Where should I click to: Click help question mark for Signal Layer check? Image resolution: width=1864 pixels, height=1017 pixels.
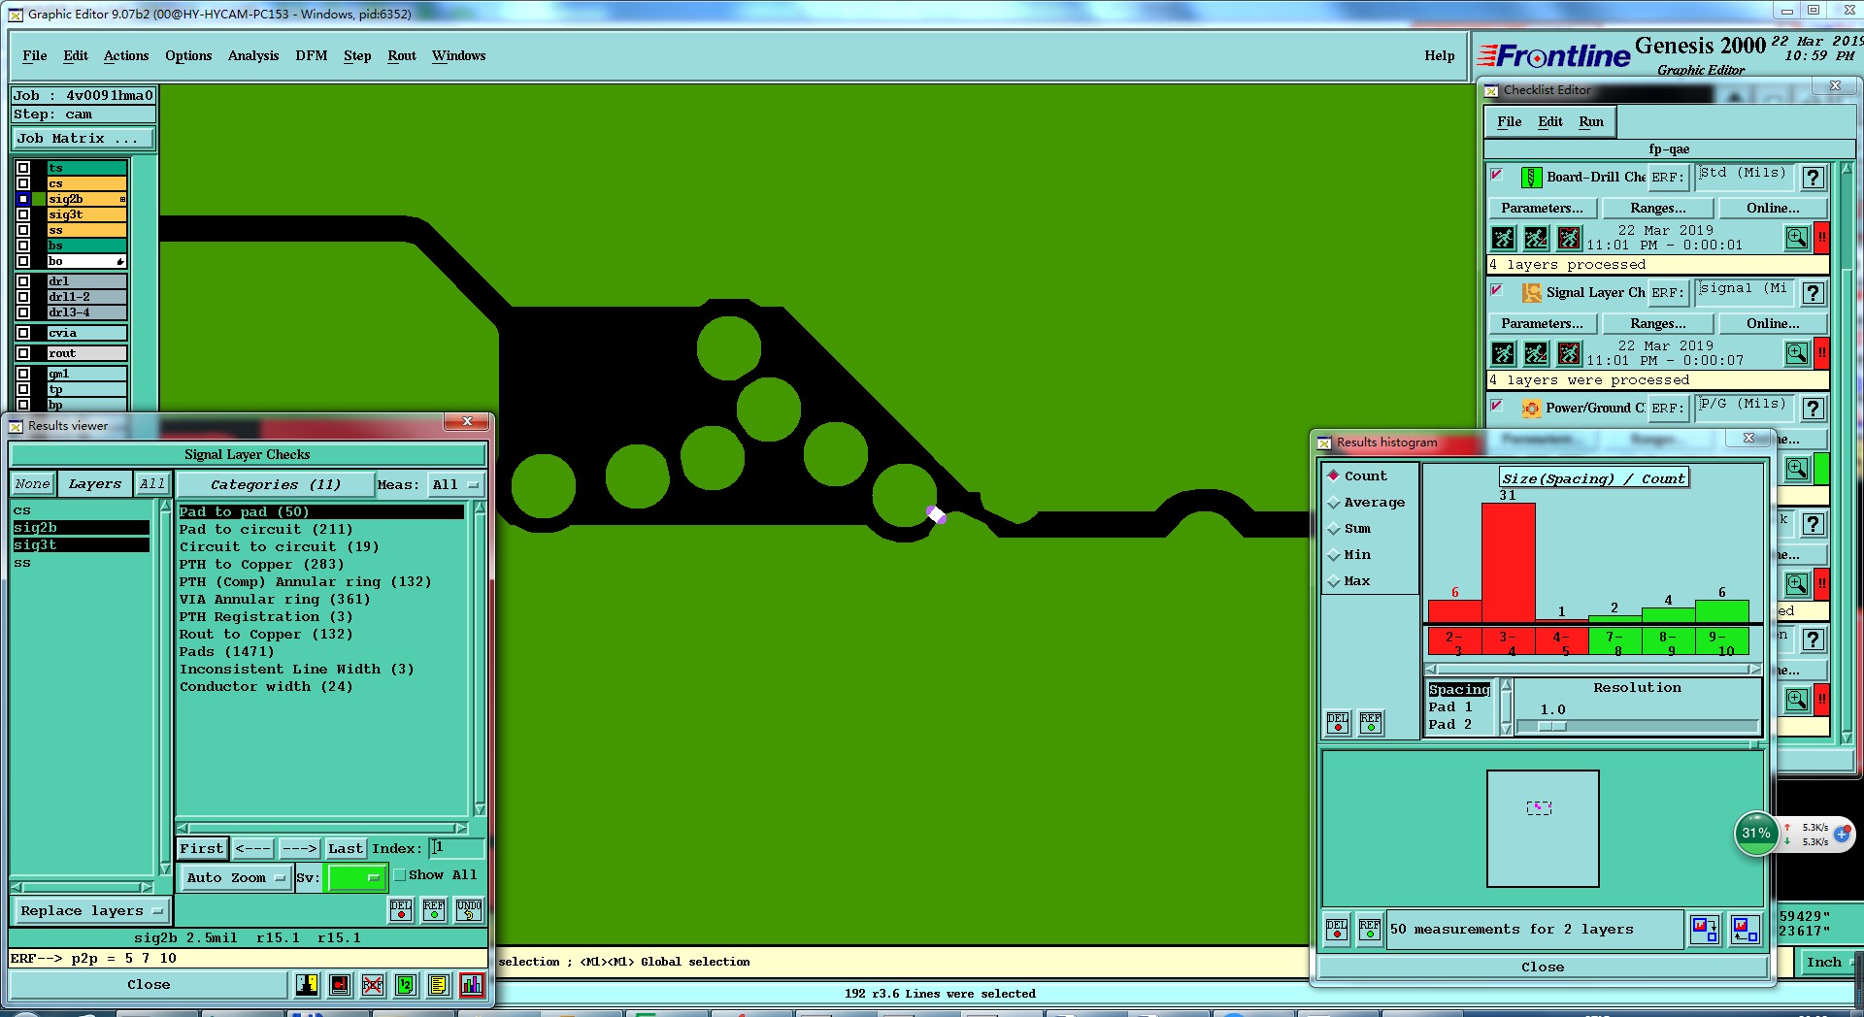pyautogui.click(x=1813, y=293)
